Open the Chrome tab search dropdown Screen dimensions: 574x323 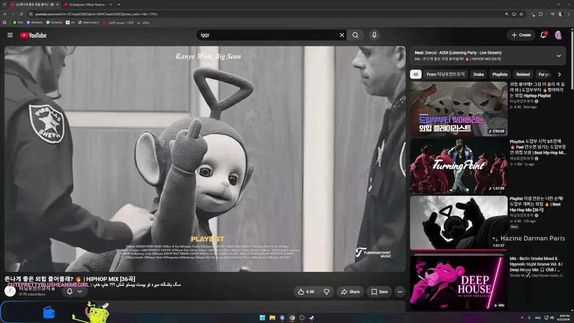4,4
